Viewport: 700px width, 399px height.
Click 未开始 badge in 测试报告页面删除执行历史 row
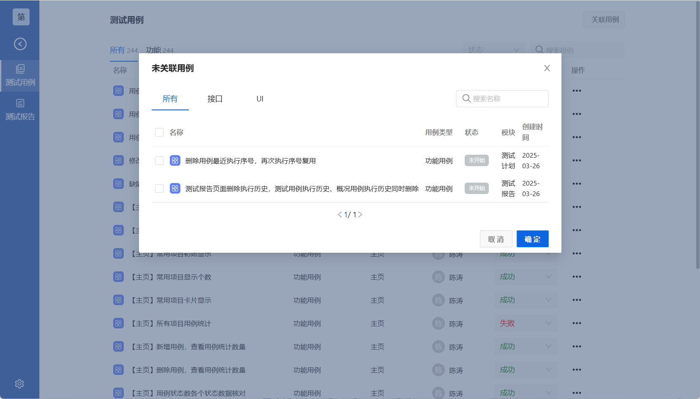tap(477, 189)
